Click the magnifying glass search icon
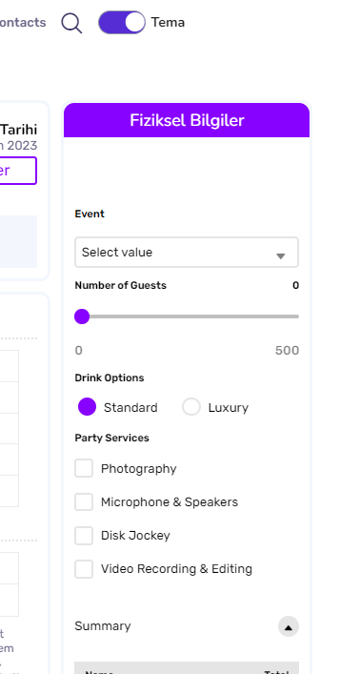The image size is (360, 674). 71,23
